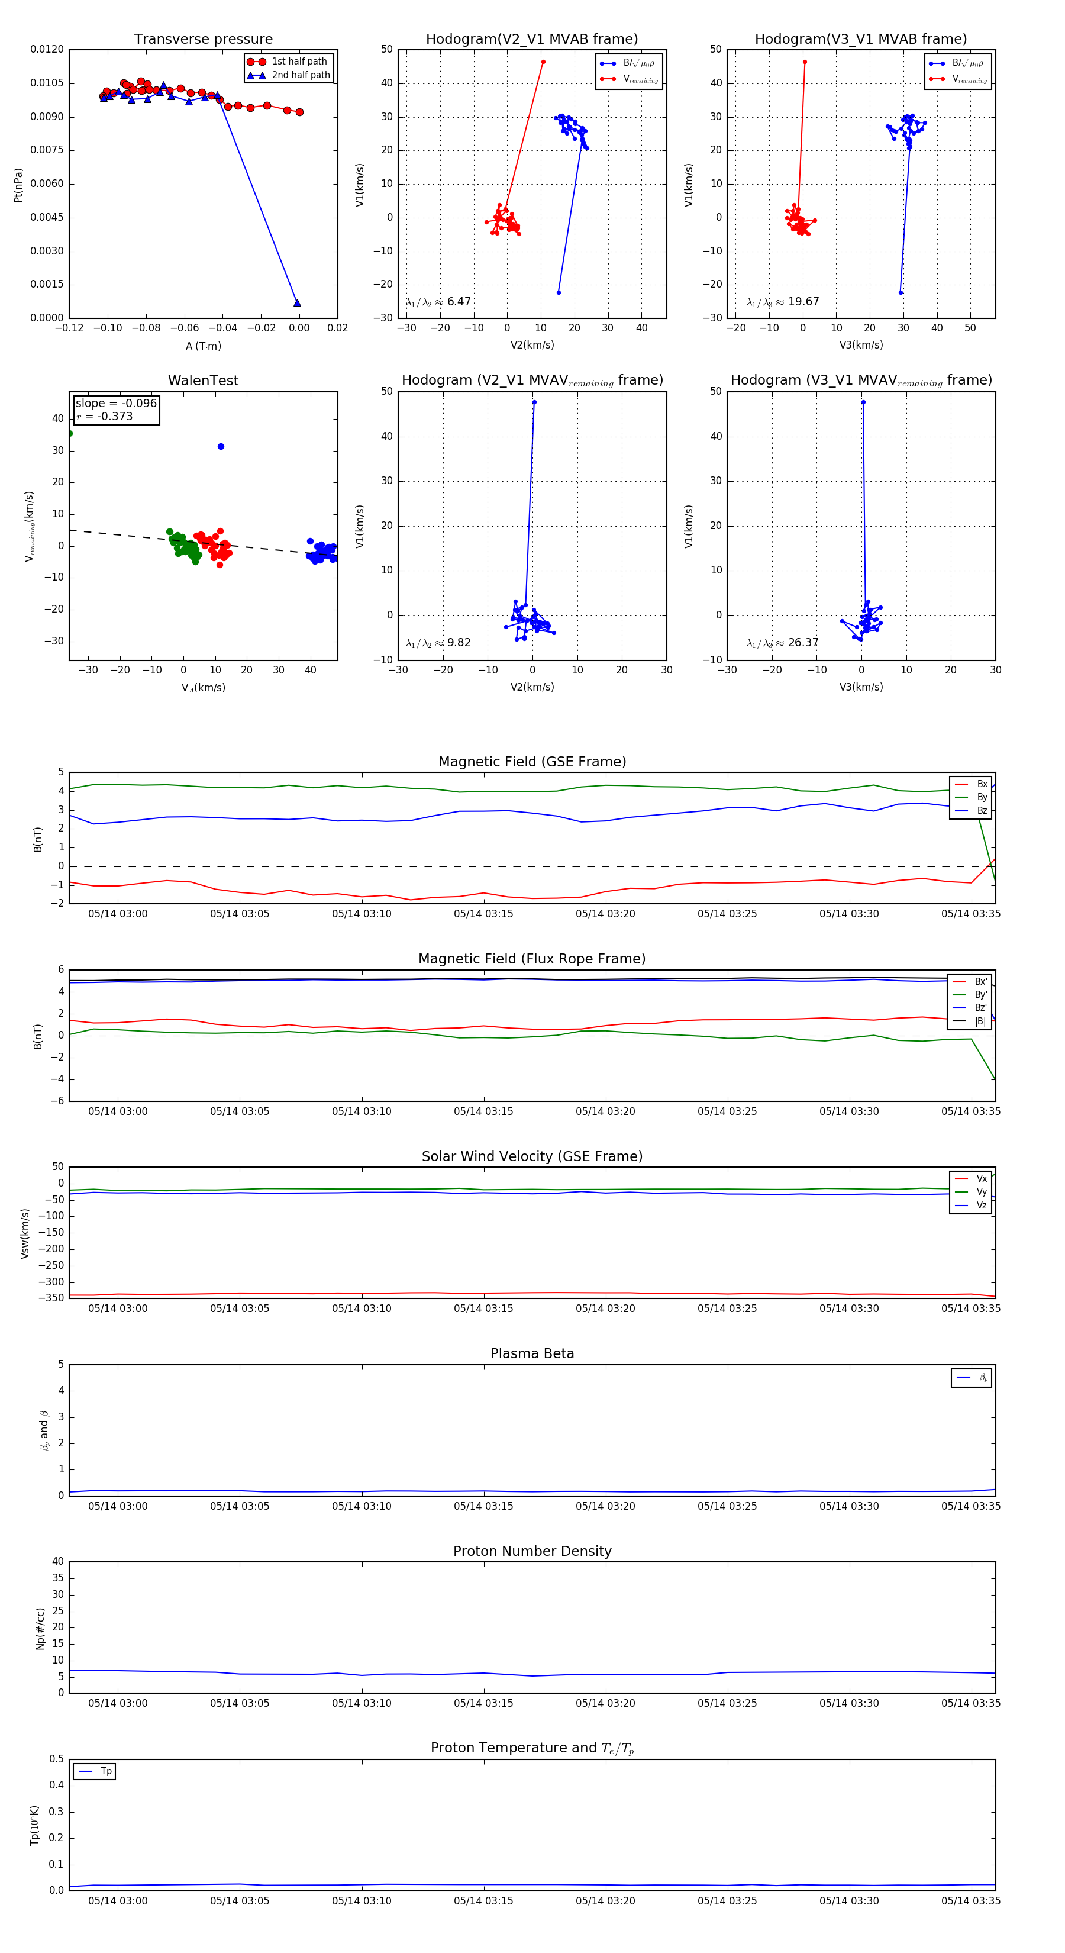Click the |B| legend entry in Flux Rope plot
This screenshot has height=1953, width=1065.
click(x=970, y=1021)
